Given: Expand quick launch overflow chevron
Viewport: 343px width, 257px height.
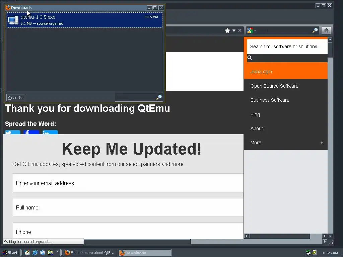Looking at the screenshot, I should 58,252.
